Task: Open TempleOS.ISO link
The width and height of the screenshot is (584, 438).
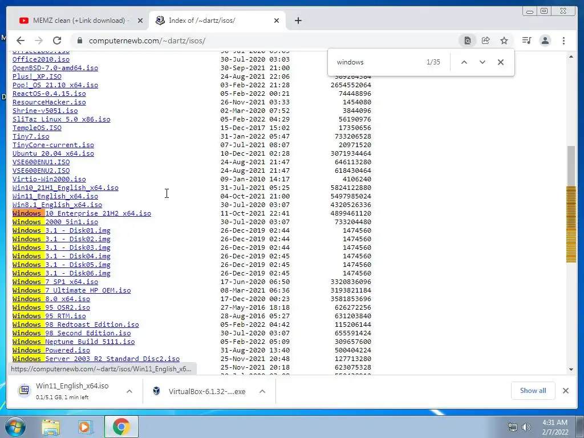Action: [x=37, y=128]
